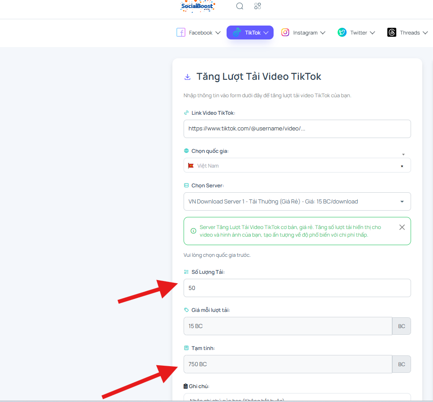Click text 'Vui lòng chọn quốc gia trước.'
The width and height of the screenshot is (433, 402).
[217, 255]
